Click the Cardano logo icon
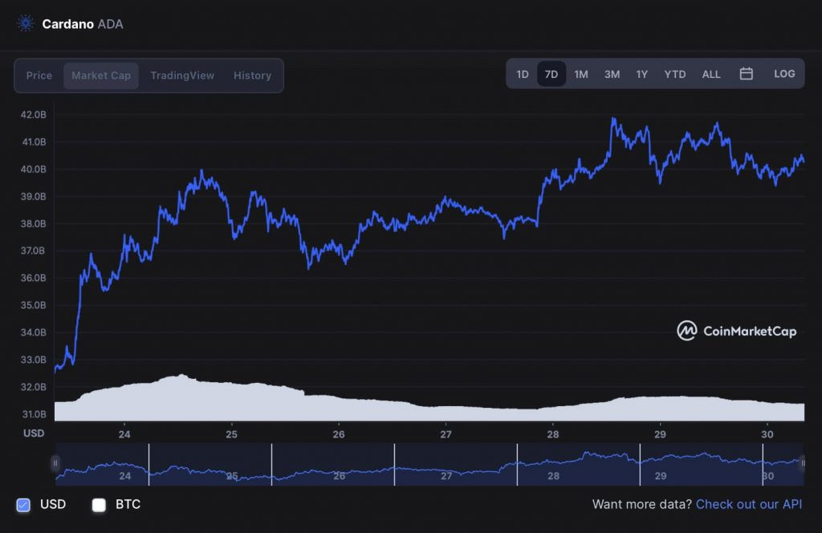 tap(25, 23)
